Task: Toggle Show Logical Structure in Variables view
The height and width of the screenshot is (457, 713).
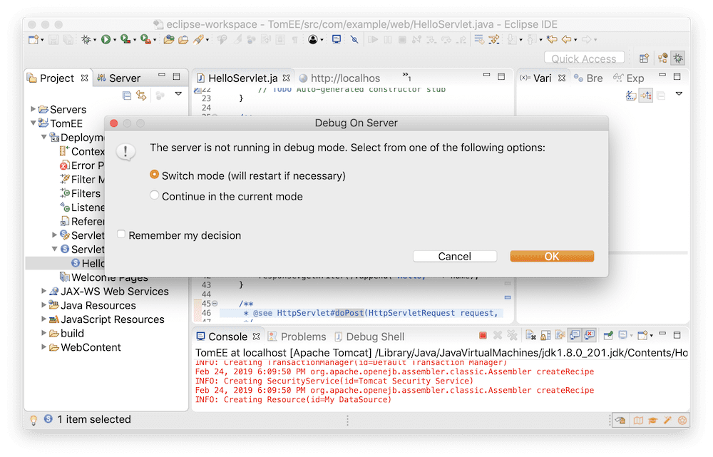Action: pyautogui.click(x=646, y=96)
